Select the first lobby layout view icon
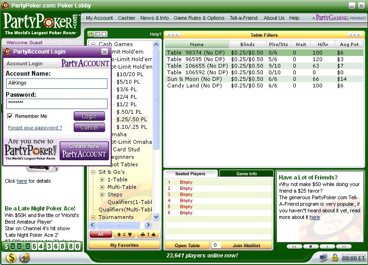The width and height of the screenshot is (368, 265). pos(91,34)
